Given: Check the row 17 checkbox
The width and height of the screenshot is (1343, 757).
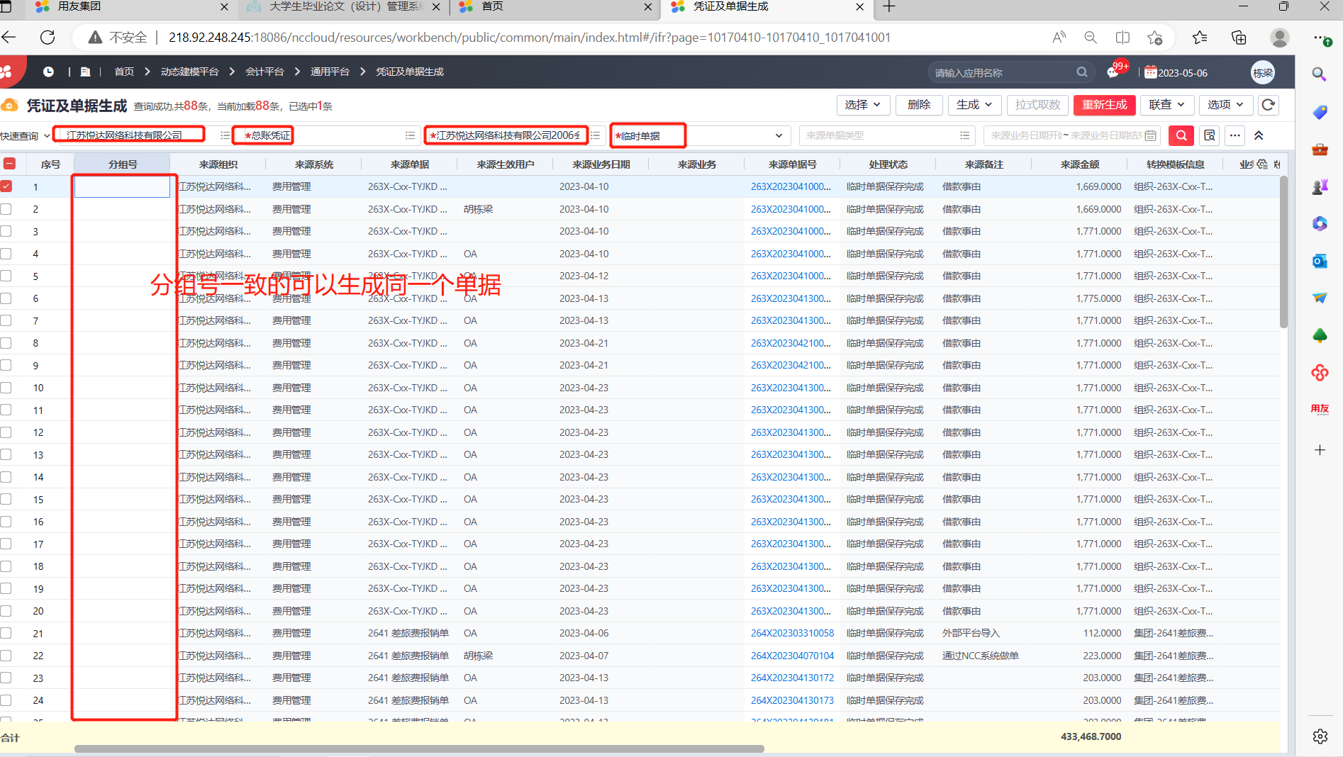Looking at the screenshot, I should 6,544.
